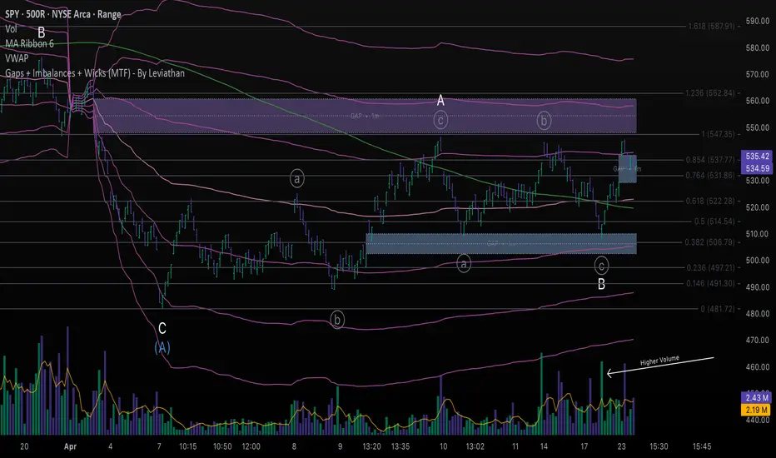Select the 0 (481.72) Fibonacci level label
Screen dimensions: 776x458
(x=718, y=309)
